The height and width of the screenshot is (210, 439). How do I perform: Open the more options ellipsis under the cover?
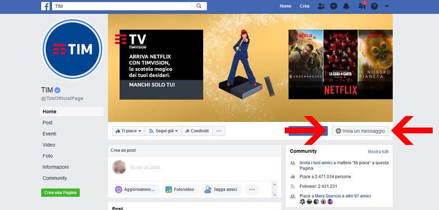coord(218,131)
